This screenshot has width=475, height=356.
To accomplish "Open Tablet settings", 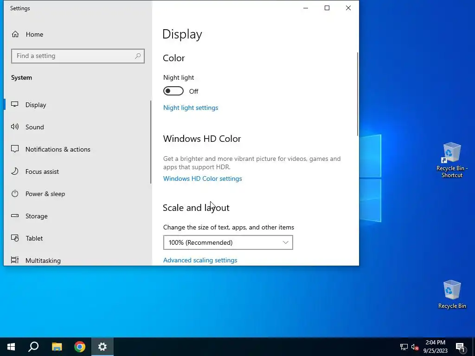I will (x=77, y=238).
